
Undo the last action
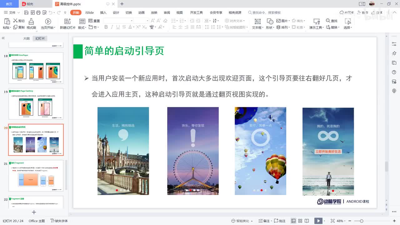tap(50, 12)
